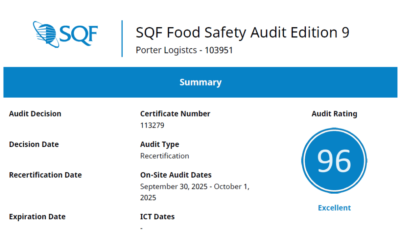
Task: Click the Recertification Date label
Action: tap(45, 175)
